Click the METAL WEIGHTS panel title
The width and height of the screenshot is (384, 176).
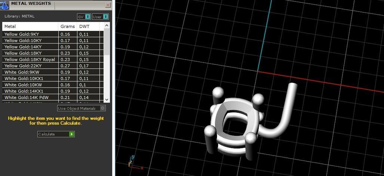point(31,3)
